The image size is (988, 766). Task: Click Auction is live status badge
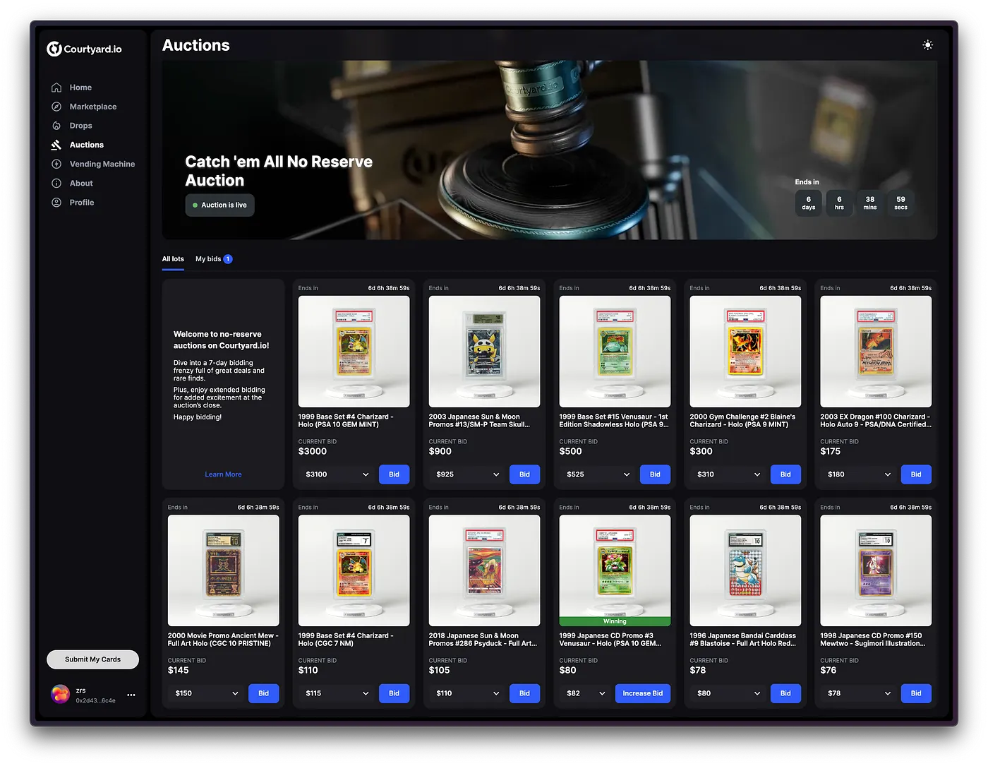pos(219,205)
